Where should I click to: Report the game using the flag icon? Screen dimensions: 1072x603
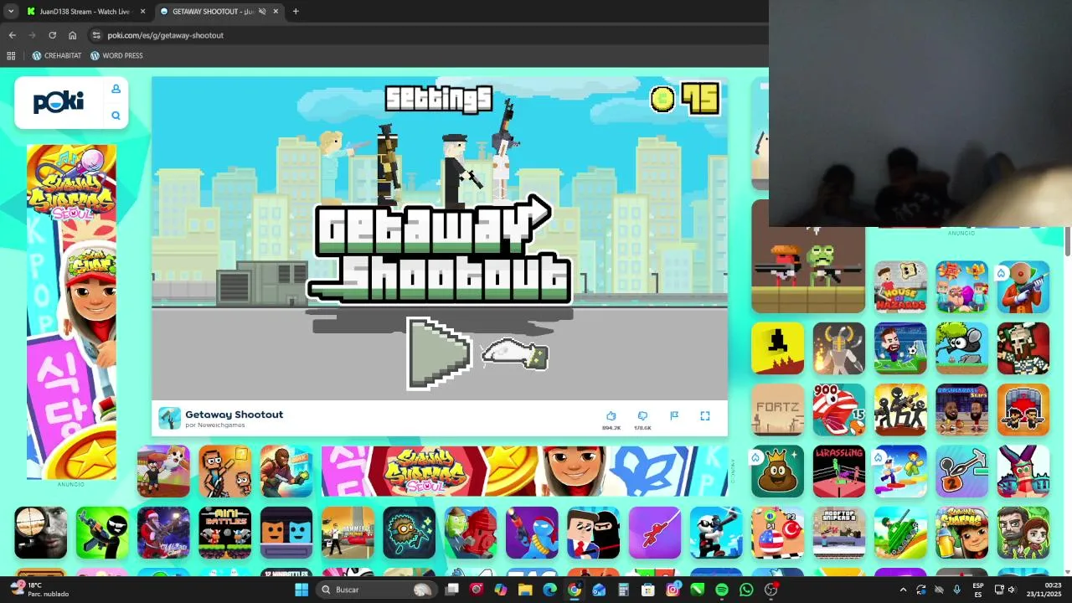(674, 416)
